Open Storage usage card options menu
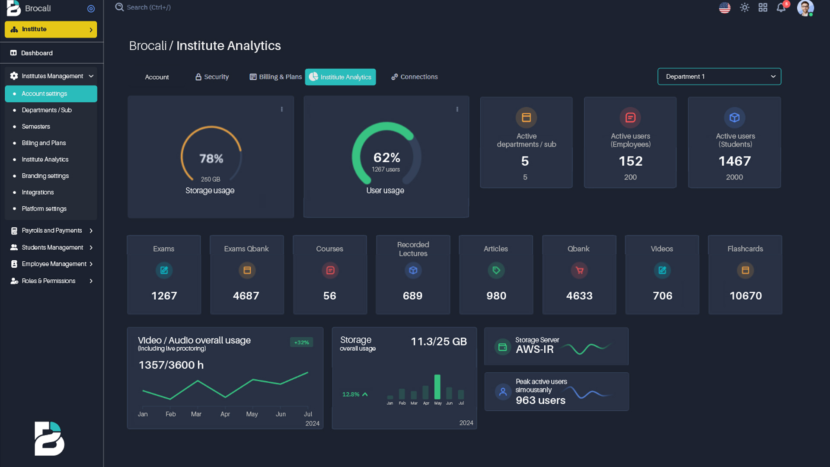This screenshot has height=467, width=830. click(282, 109)
